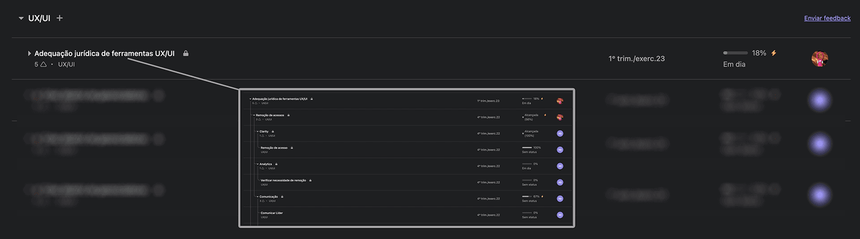
Task: Select the Analytics row in the inset tree
Action: point(407,166)
